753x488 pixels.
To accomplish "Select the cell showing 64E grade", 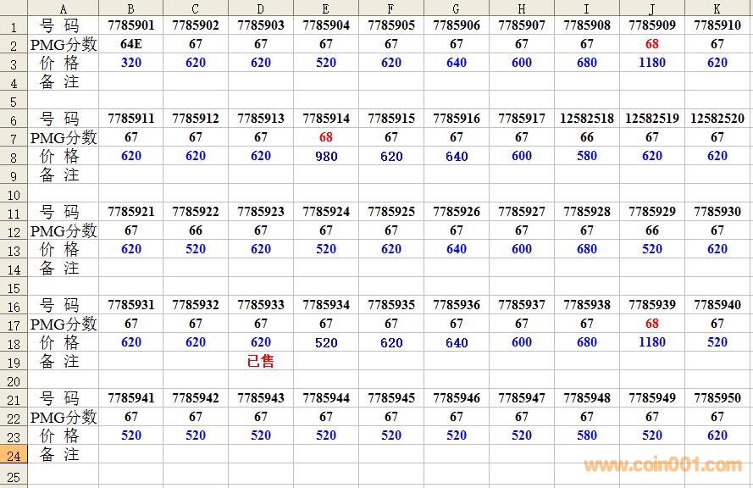I will coord(131,44).
